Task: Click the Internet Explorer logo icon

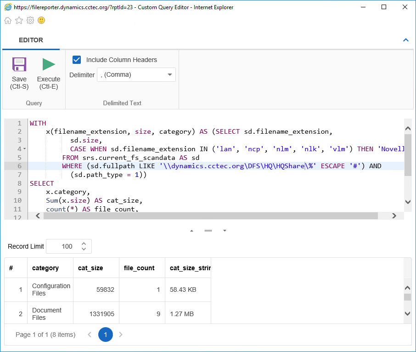Action: pyautogui.click(x=8, y=7)
